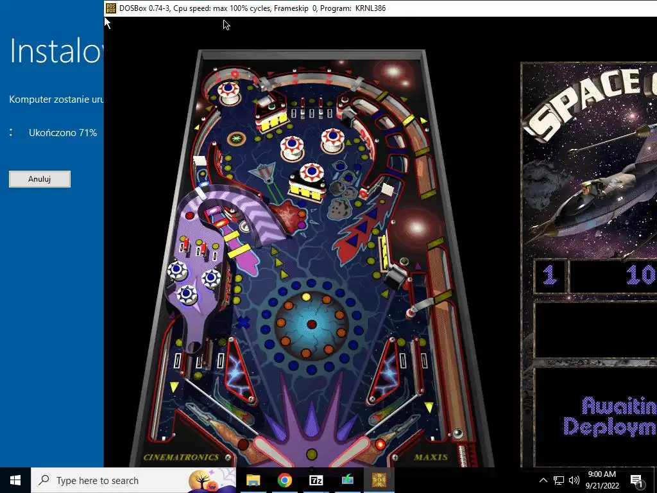
Task: Show hidden system tray icons
Action: [543, 480]
